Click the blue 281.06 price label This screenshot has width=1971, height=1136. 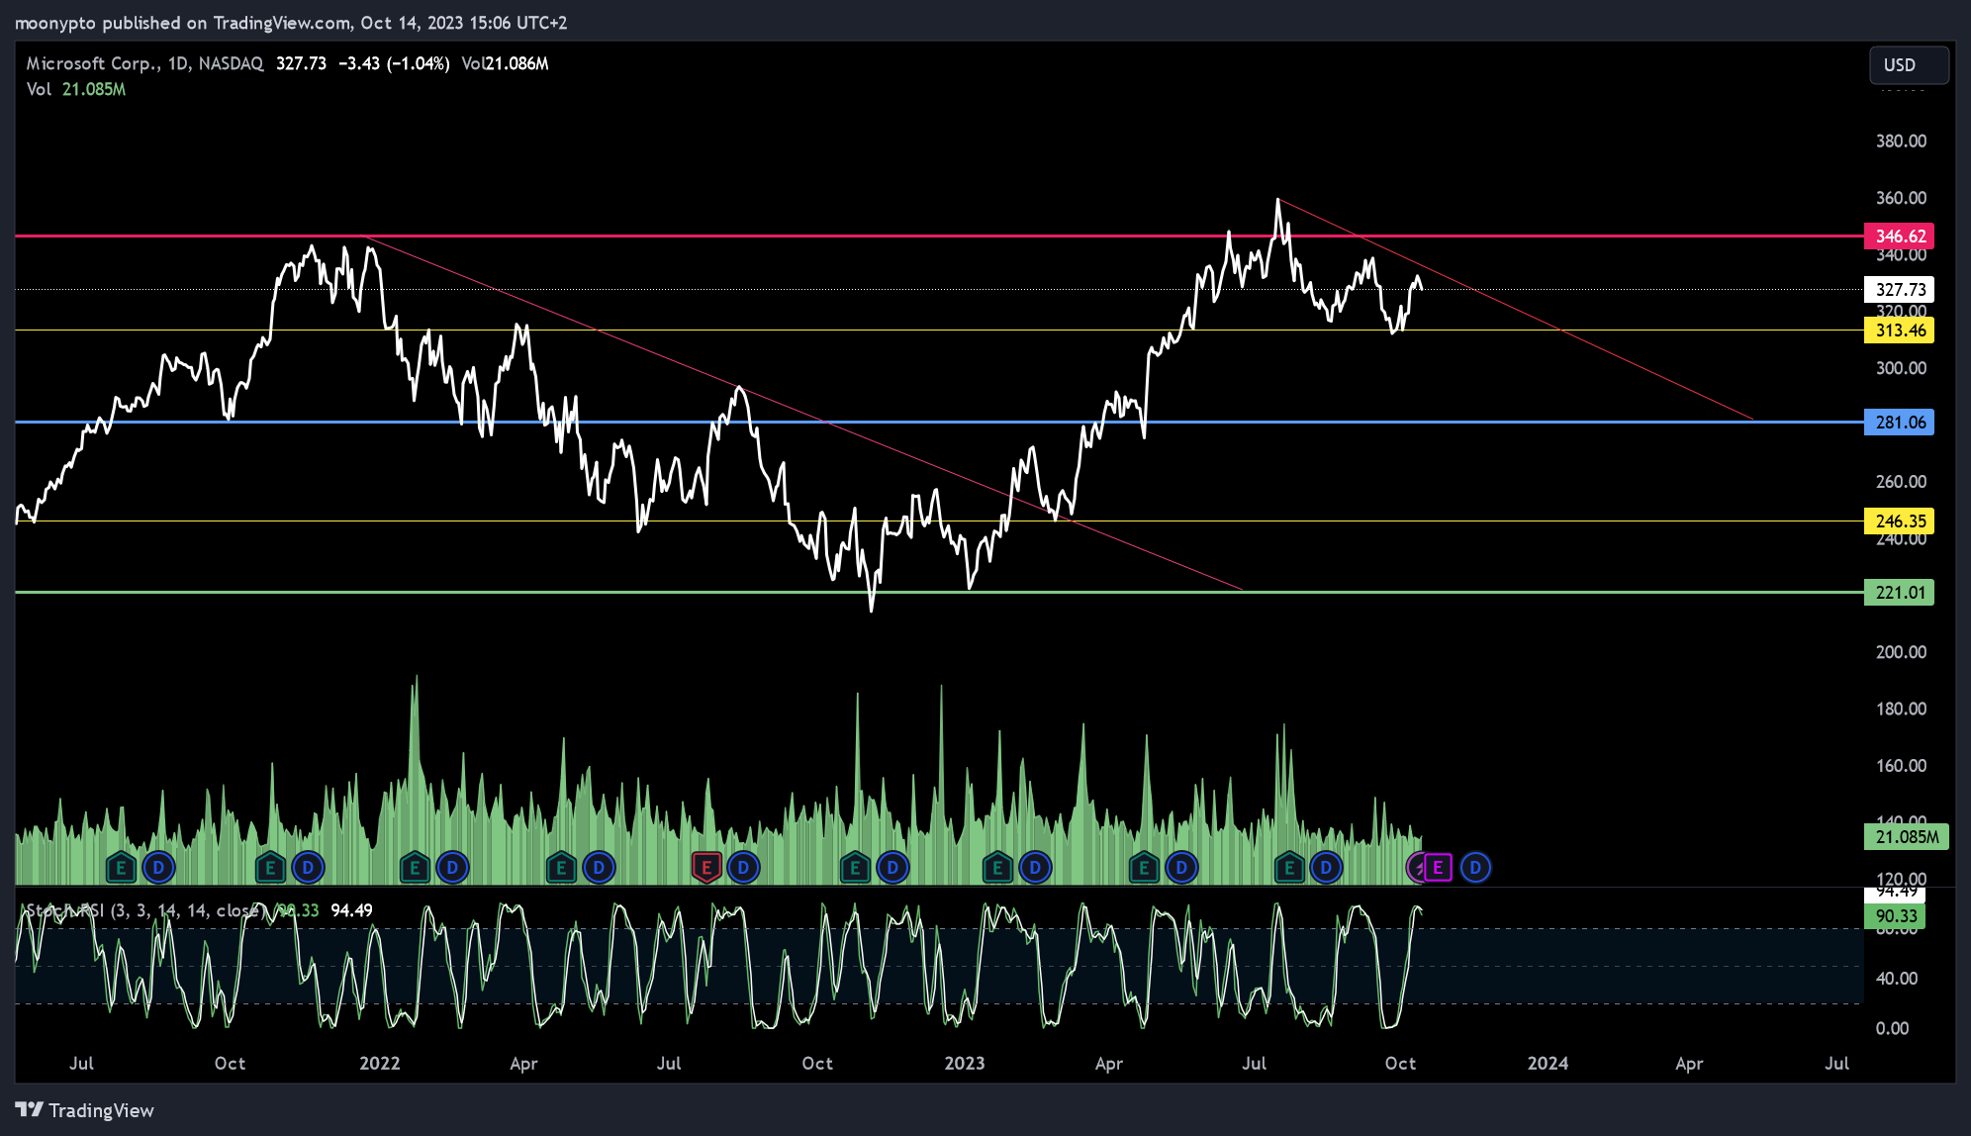[1900, 423]
